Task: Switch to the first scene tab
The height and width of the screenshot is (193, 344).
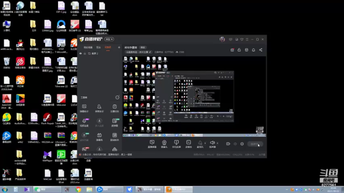Action: pos(88,47)
